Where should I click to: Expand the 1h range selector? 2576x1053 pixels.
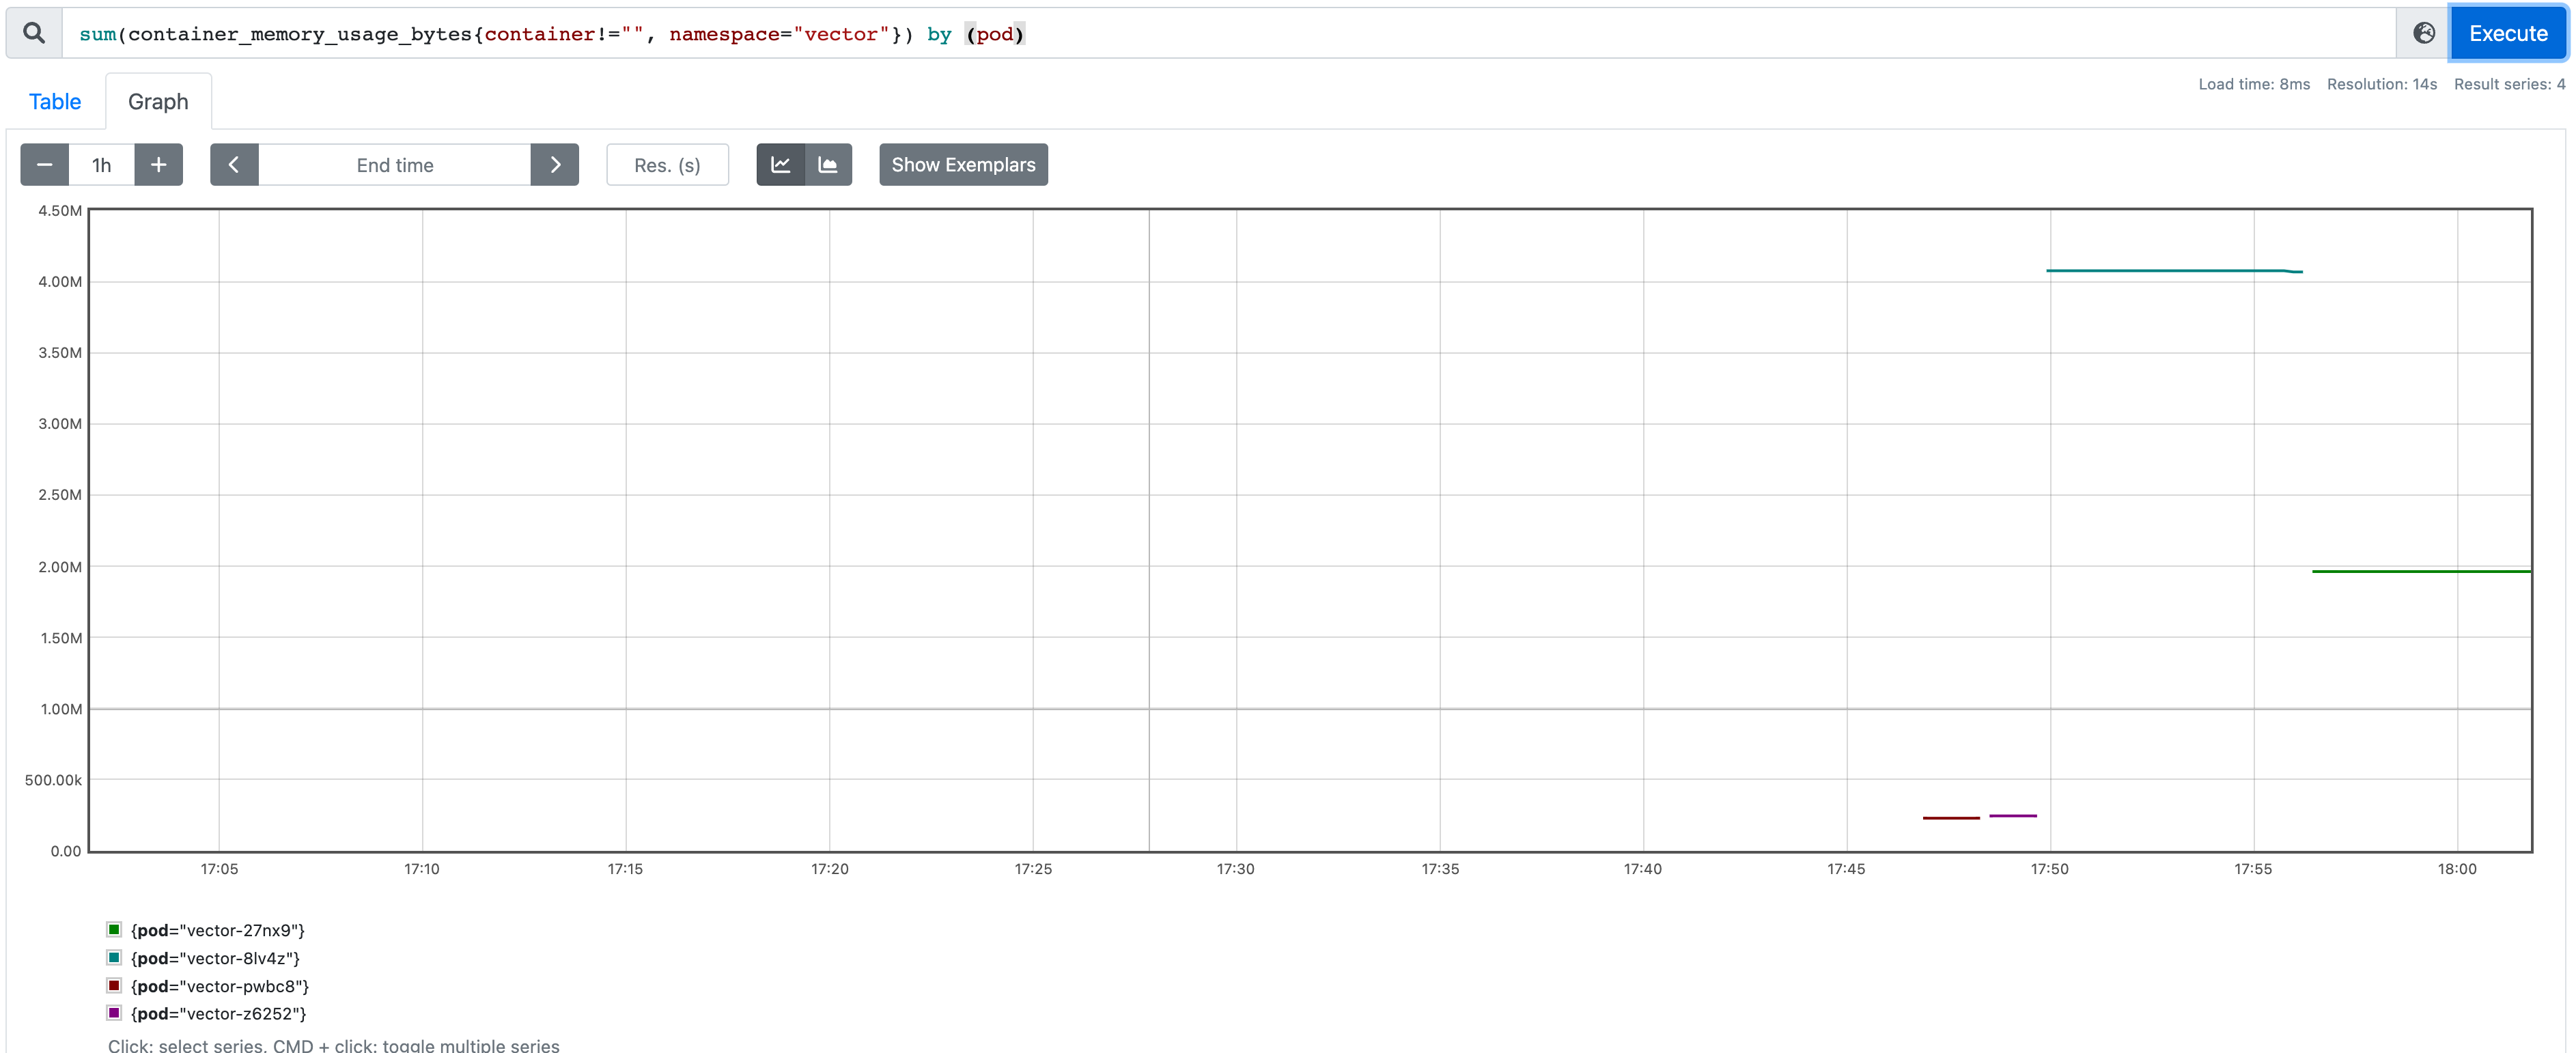click(x=101, y=164)
